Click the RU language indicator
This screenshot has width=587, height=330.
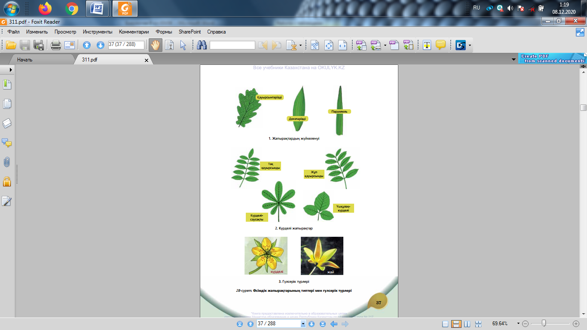tap(477, 8)
